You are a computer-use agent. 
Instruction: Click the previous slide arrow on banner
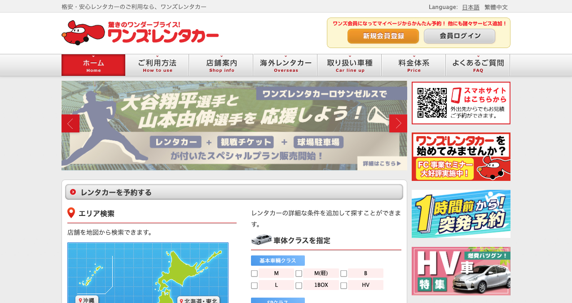coord(70,123)
